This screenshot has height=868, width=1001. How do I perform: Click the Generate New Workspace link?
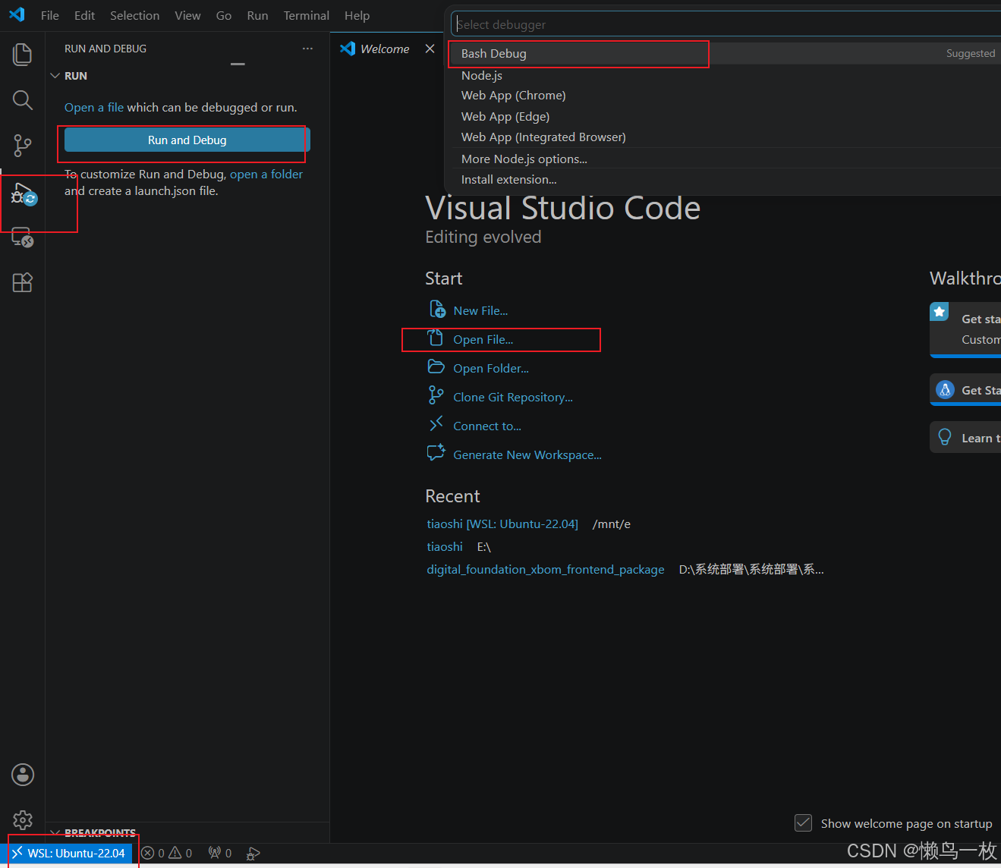pyautogui.click(x=527, y=454)
